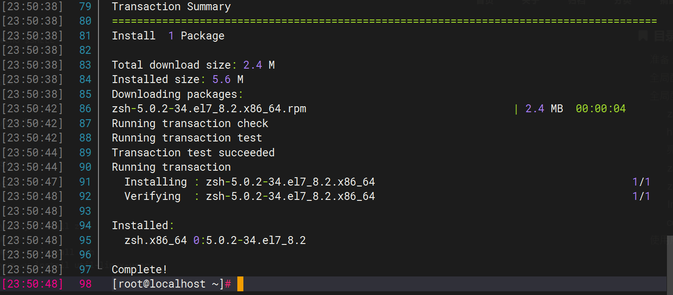The height and width of the screenshot is (295, 673).
Task: Select line number 98 in the gutter
Action: tap(85, 284)
